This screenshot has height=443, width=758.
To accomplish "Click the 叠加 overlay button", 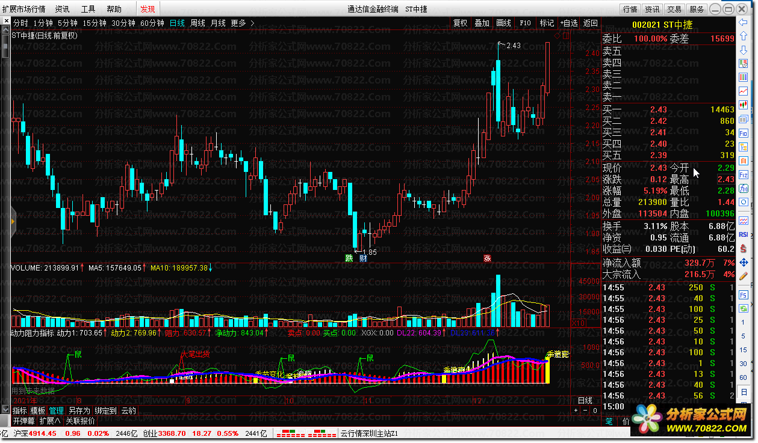I will click(482, 23).
